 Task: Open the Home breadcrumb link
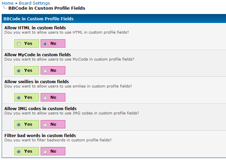click(8, 3)
